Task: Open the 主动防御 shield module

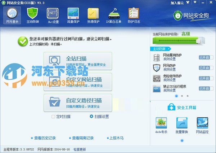Action: coord(32,15)
